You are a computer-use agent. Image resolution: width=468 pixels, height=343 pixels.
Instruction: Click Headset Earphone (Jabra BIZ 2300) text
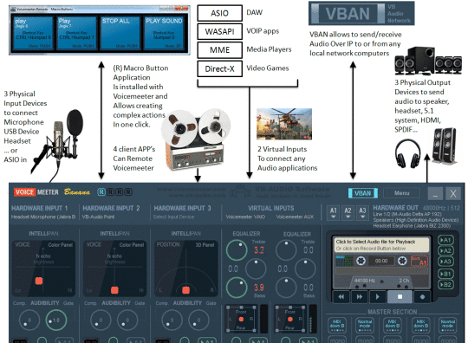click(x=412, y=225)
